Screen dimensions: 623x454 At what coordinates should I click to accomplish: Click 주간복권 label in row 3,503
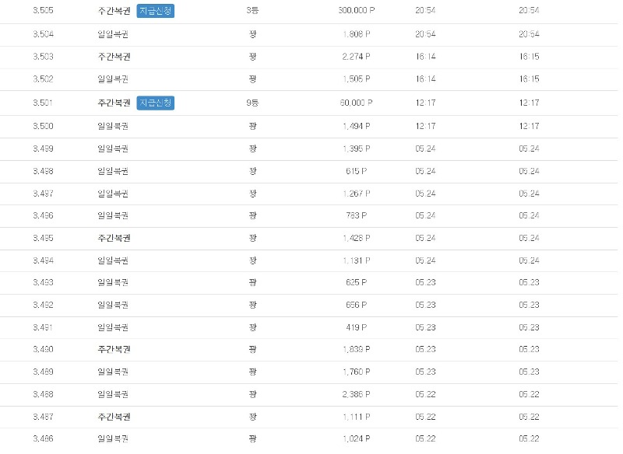[114, 57]
